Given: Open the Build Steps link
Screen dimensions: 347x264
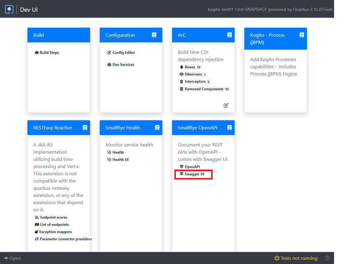Looking at the screenshot, I should point(47,53).
